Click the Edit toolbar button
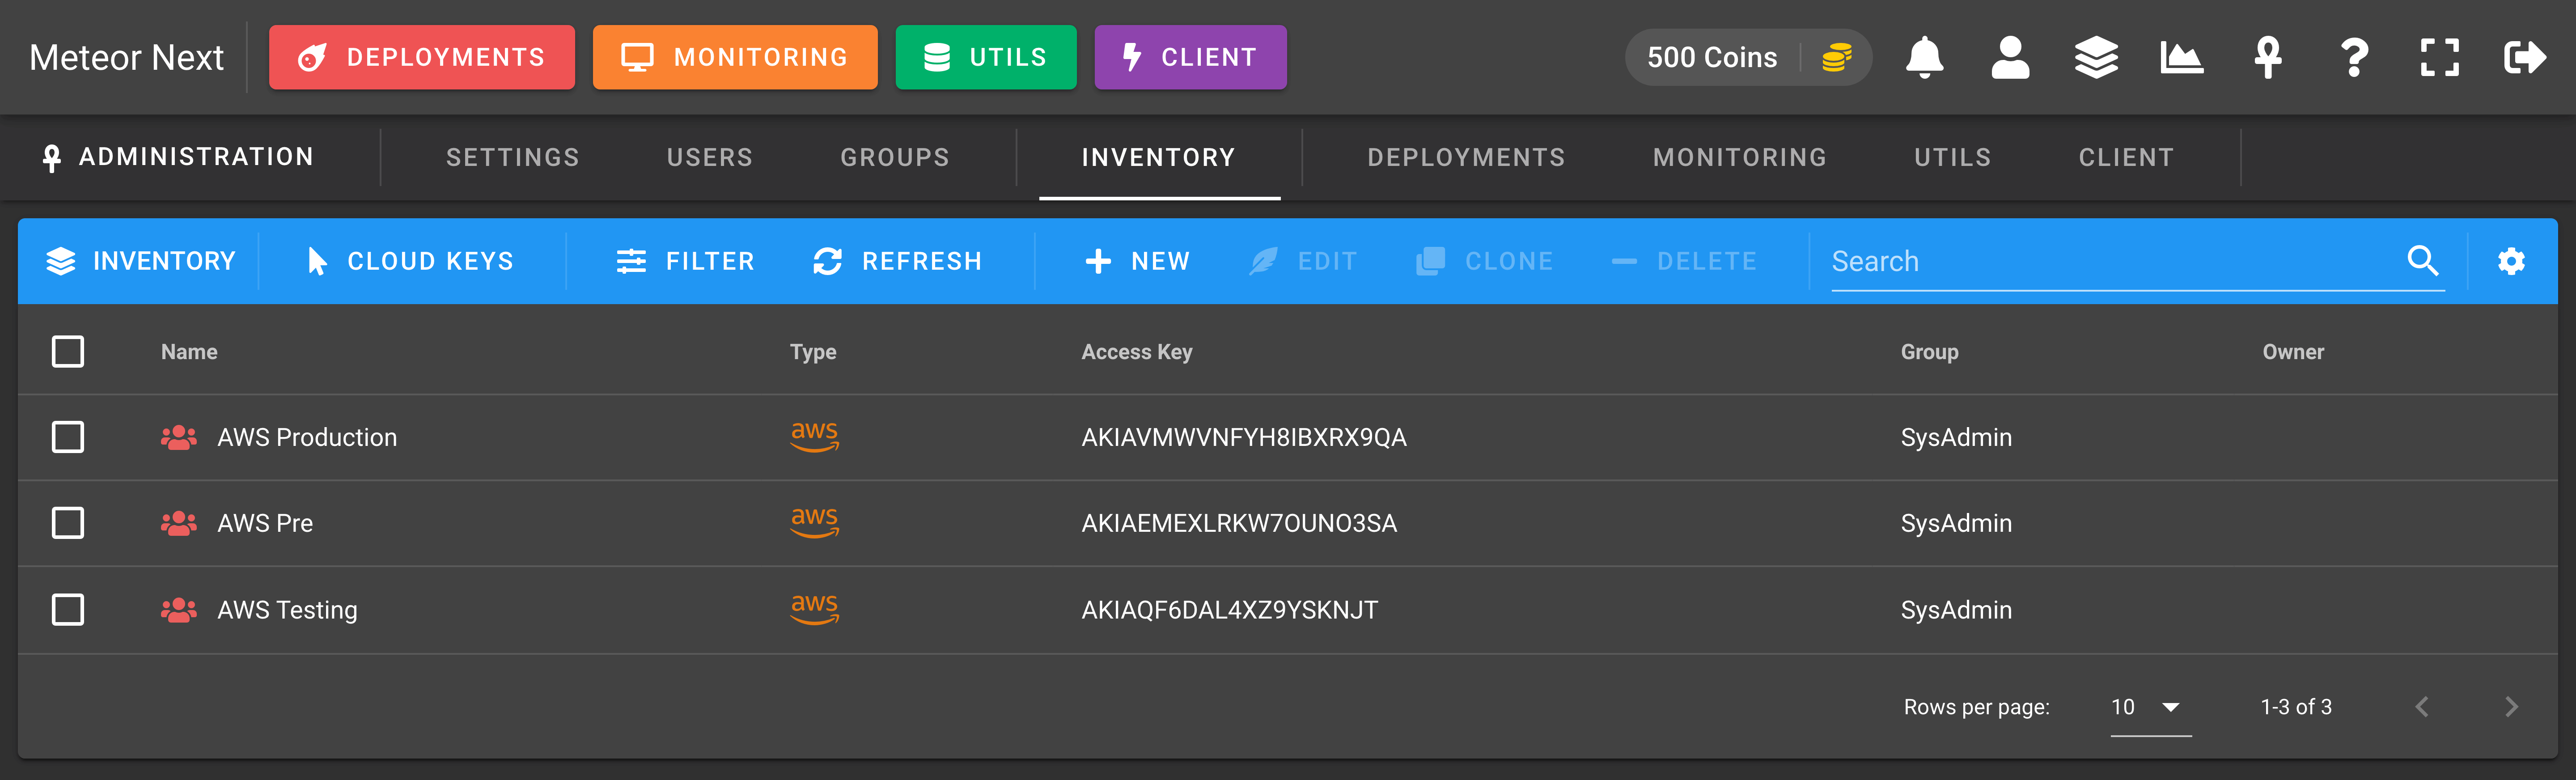2576x780 pixels. pyautogui.click(x=1303, y=261)
